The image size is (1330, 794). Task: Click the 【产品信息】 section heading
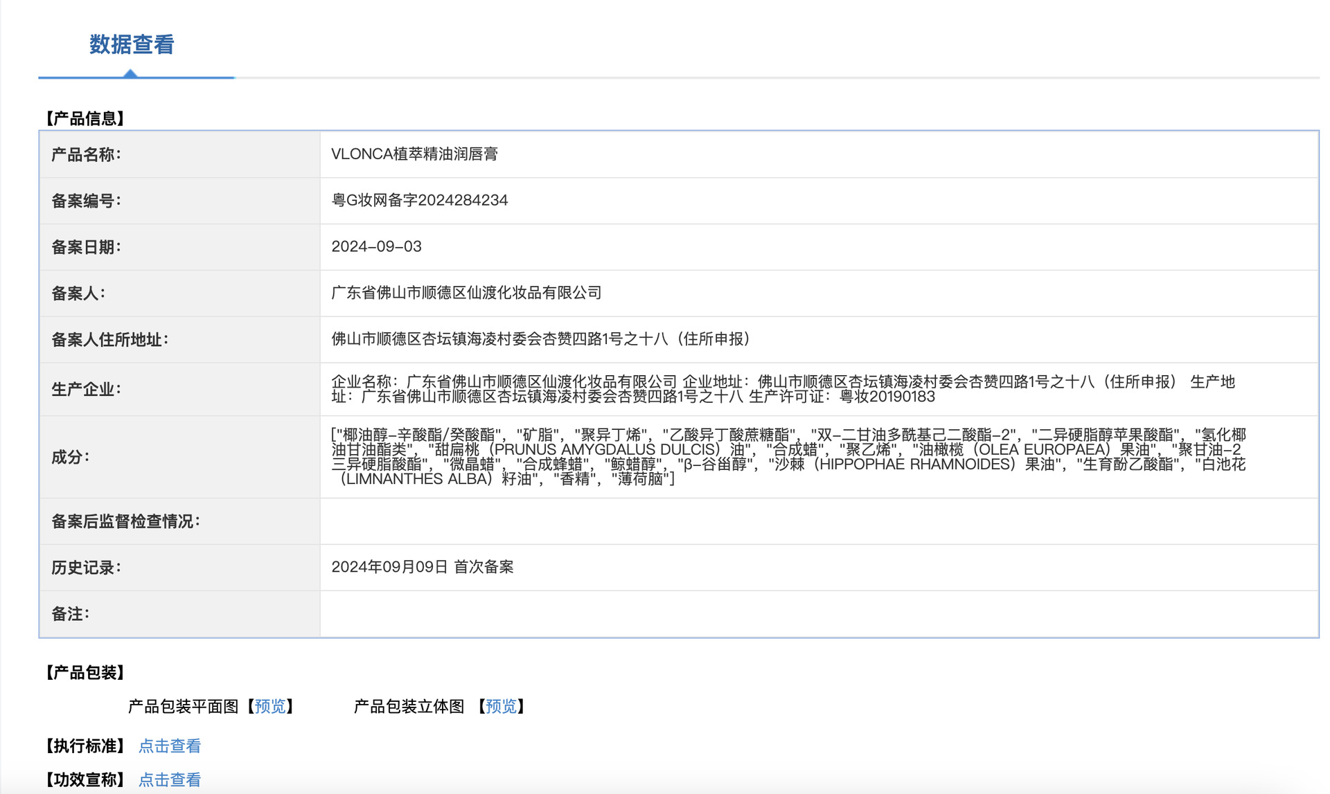point(85,118)
